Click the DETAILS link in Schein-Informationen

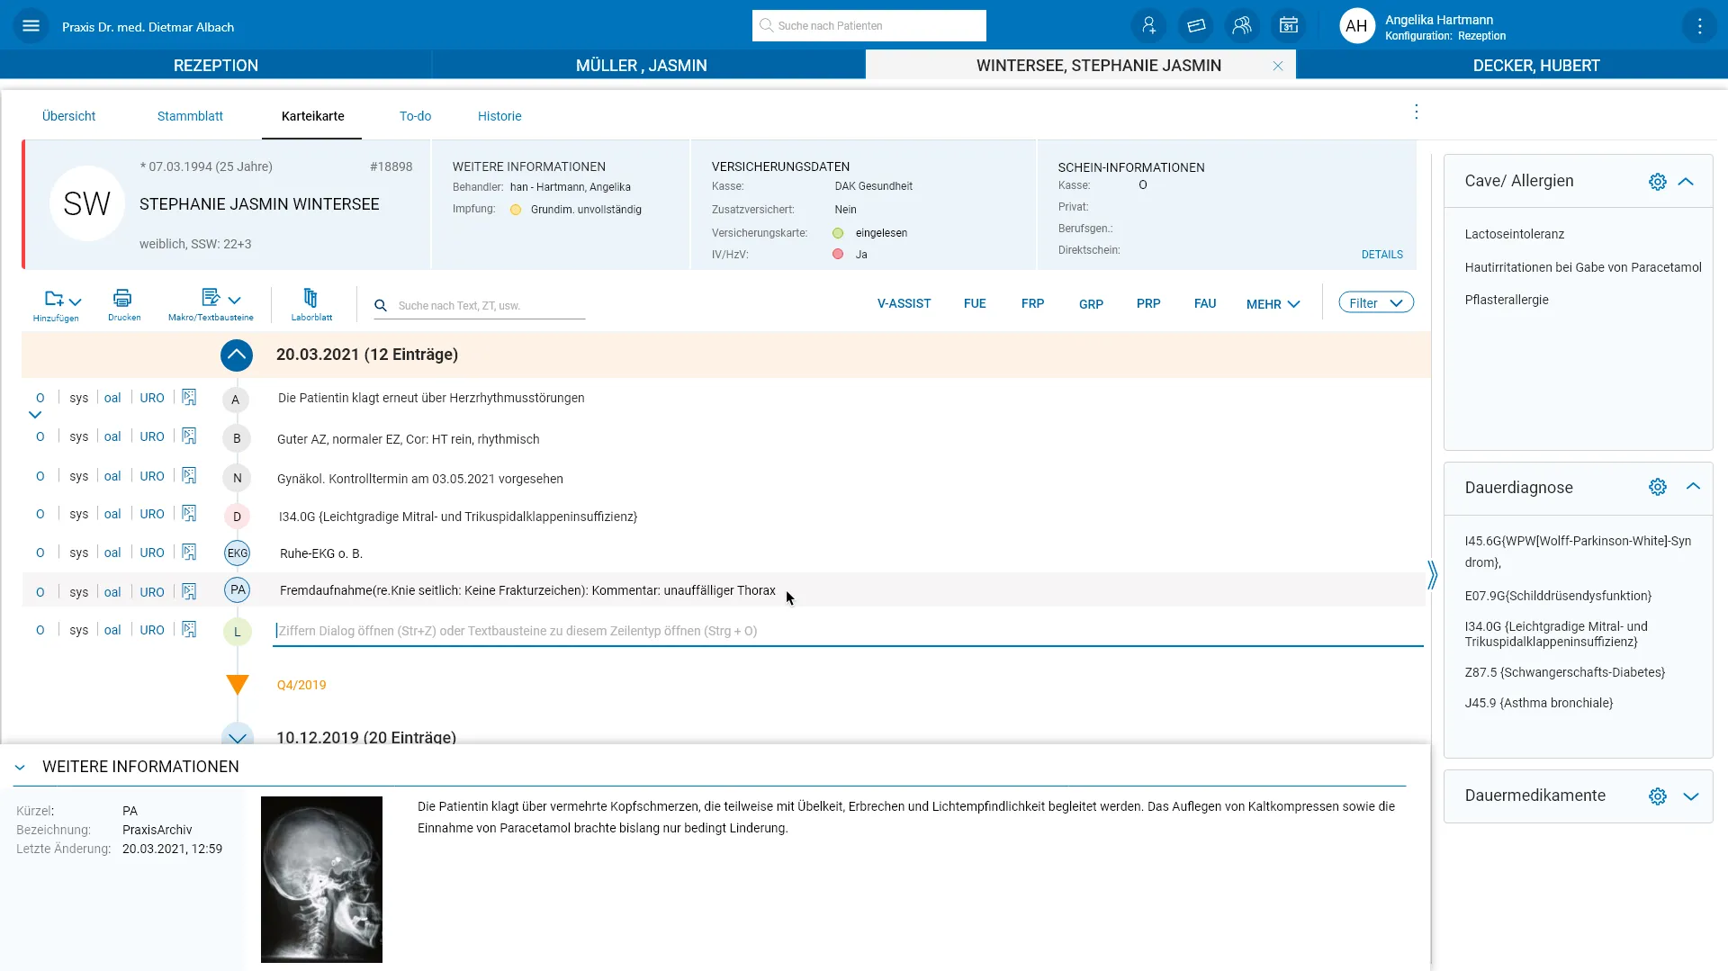(x=1381, y=255)
